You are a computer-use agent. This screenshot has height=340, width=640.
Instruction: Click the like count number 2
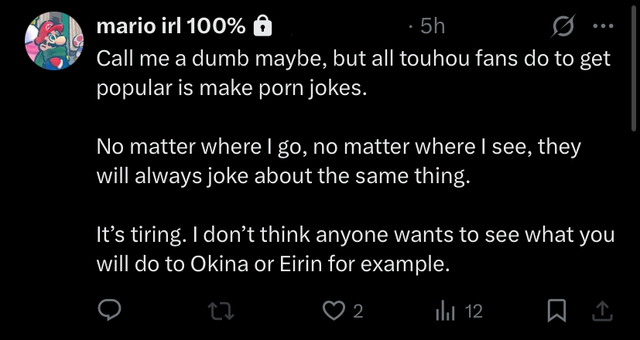pyautogui.click(x=357, y=311)
